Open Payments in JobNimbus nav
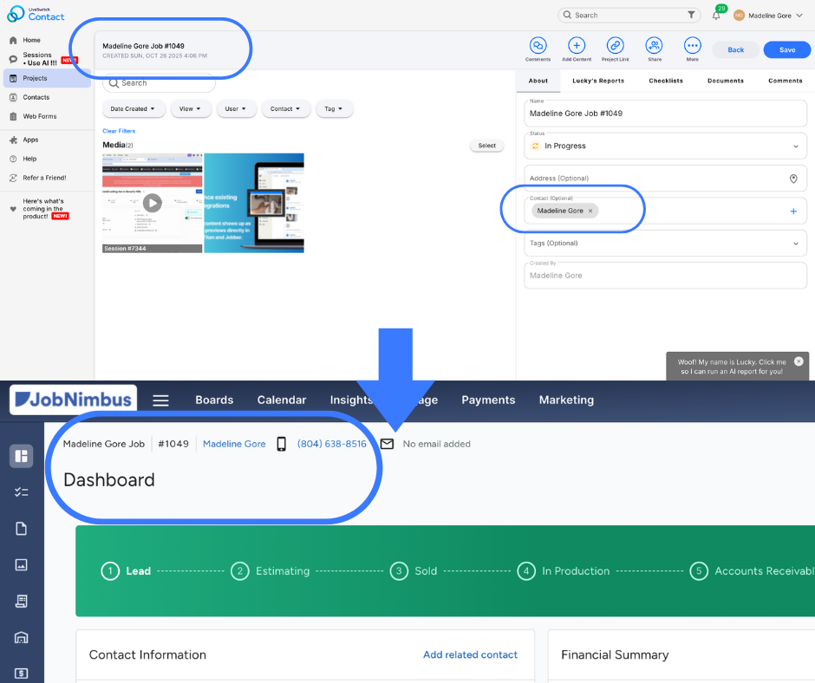 pyautogui.click(x=488, y=400)
